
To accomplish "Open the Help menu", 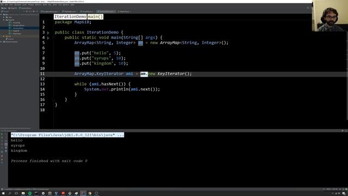I will pos(72,5).
